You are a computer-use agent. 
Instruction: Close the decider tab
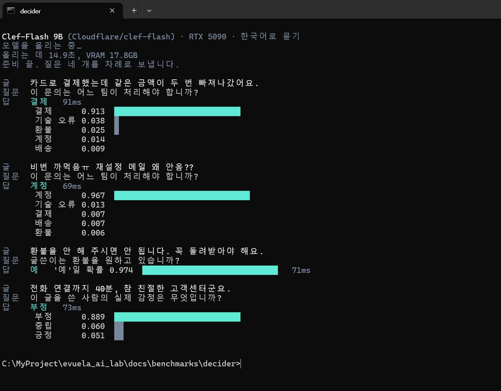[112, 10]
